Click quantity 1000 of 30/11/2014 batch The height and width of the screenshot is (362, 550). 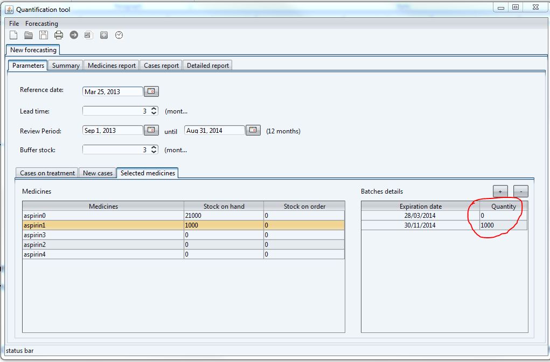(503, 225)
